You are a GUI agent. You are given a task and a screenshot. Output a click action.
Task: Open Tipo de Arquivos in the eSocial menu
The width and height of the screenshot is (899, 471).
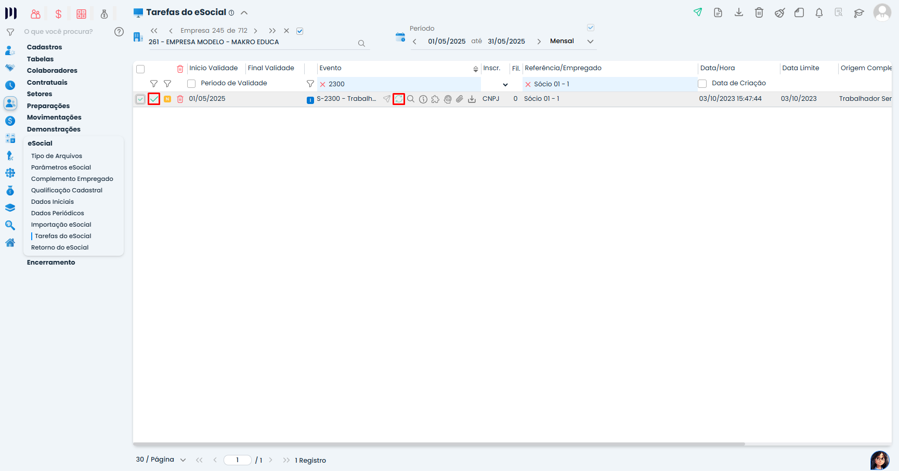57,156
